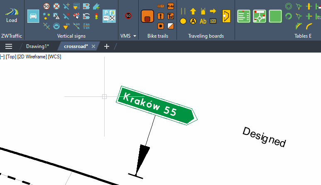Insert the black VMS 50 sign
This screenshot has width=321, height=185.
pyautogui.click(x=128, y=16)
